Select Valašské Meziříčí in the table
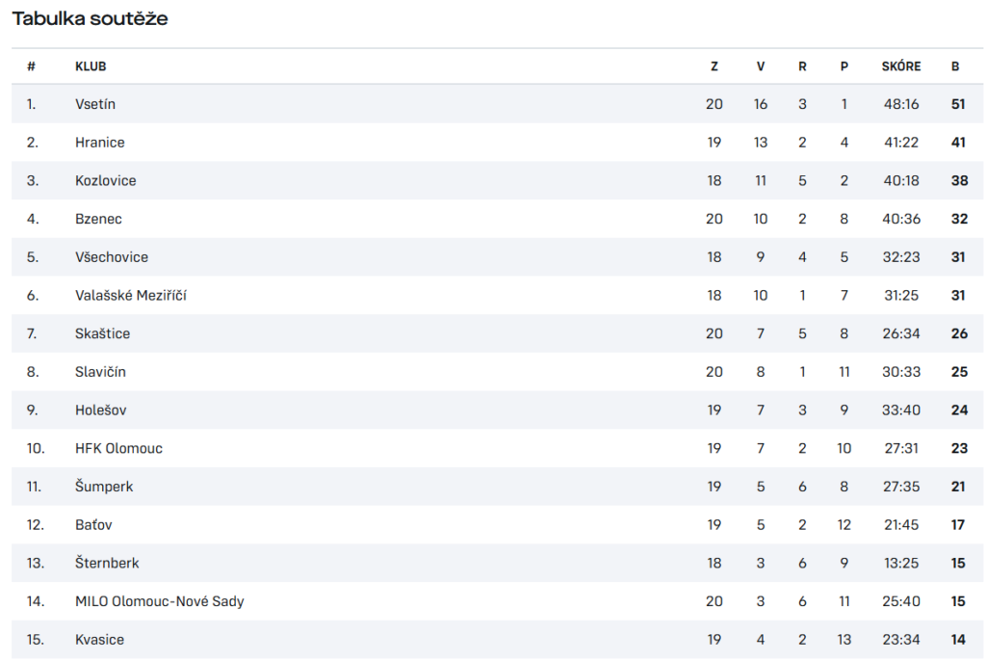The width and height of the screenshot is (986, 661). click(130, 295)
